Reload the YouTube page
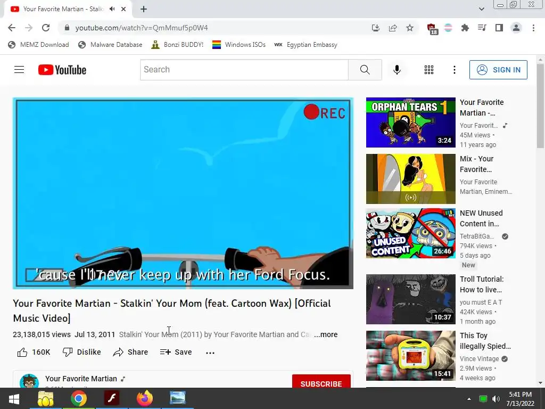Image resolution: width=545 pixels, height=409 pixels. [46, 28]
